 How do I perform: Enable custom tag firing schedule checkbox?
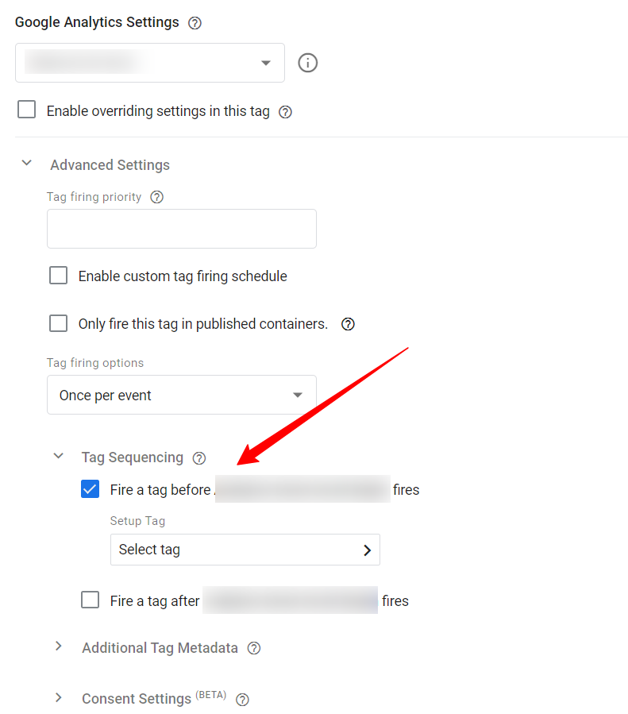(x=58, y=276)
